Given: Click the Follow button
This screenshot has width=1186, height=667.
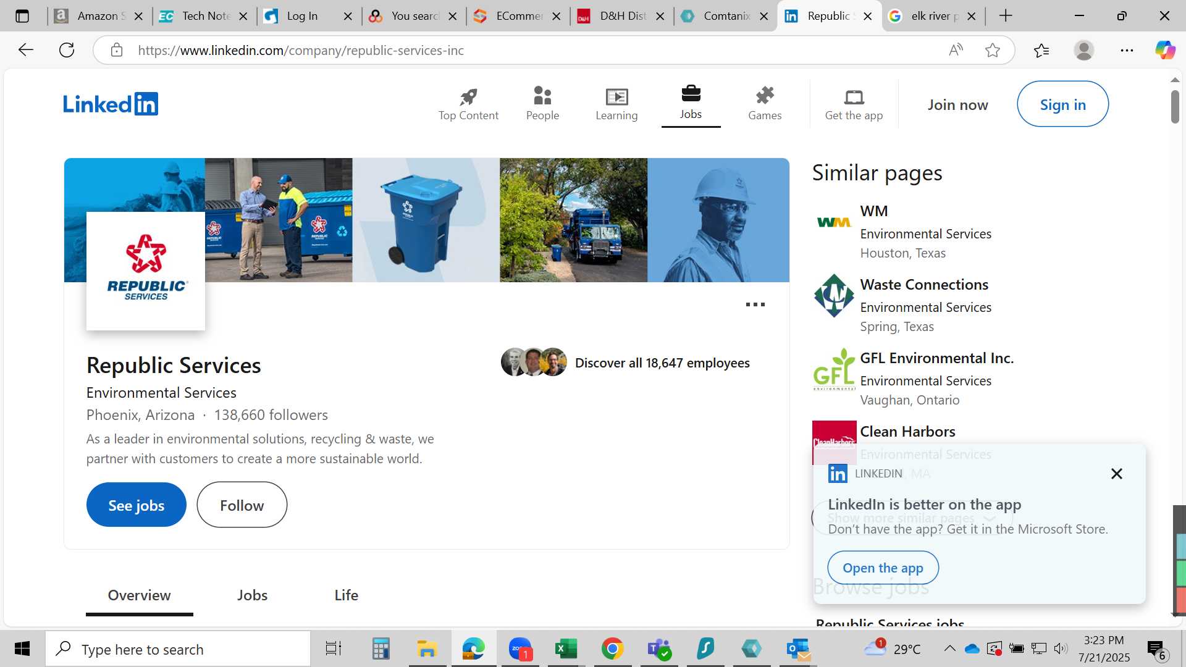Looking at the screenshot, I should [242, 505].
